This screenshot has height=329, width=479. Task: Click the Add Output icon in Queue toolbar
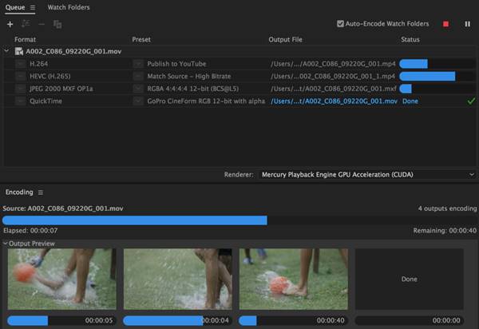(26, 24)
